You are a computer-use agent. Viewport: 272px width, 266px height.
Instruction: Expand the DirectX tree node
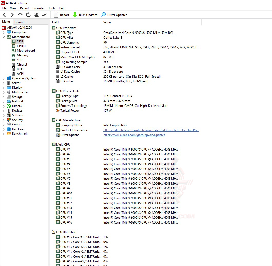(4, 106)
